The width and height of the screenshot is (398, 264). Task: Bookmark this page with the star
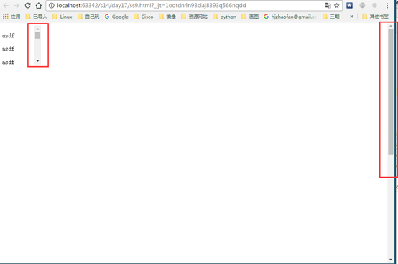pyautogui.click(x=337, y=5)
